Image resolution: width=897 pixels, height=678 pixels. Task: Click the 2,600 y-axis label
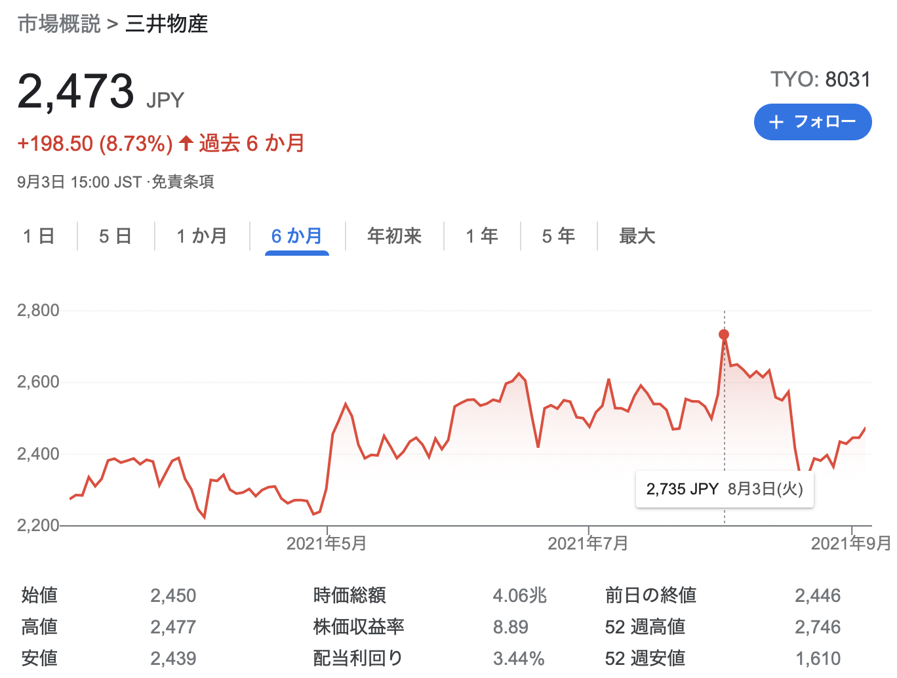pos(38,382)
